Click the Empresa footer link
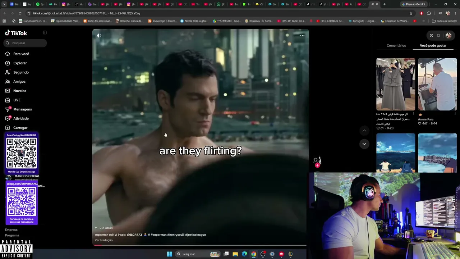Viewport: 460px width, 259px height. 11,230
